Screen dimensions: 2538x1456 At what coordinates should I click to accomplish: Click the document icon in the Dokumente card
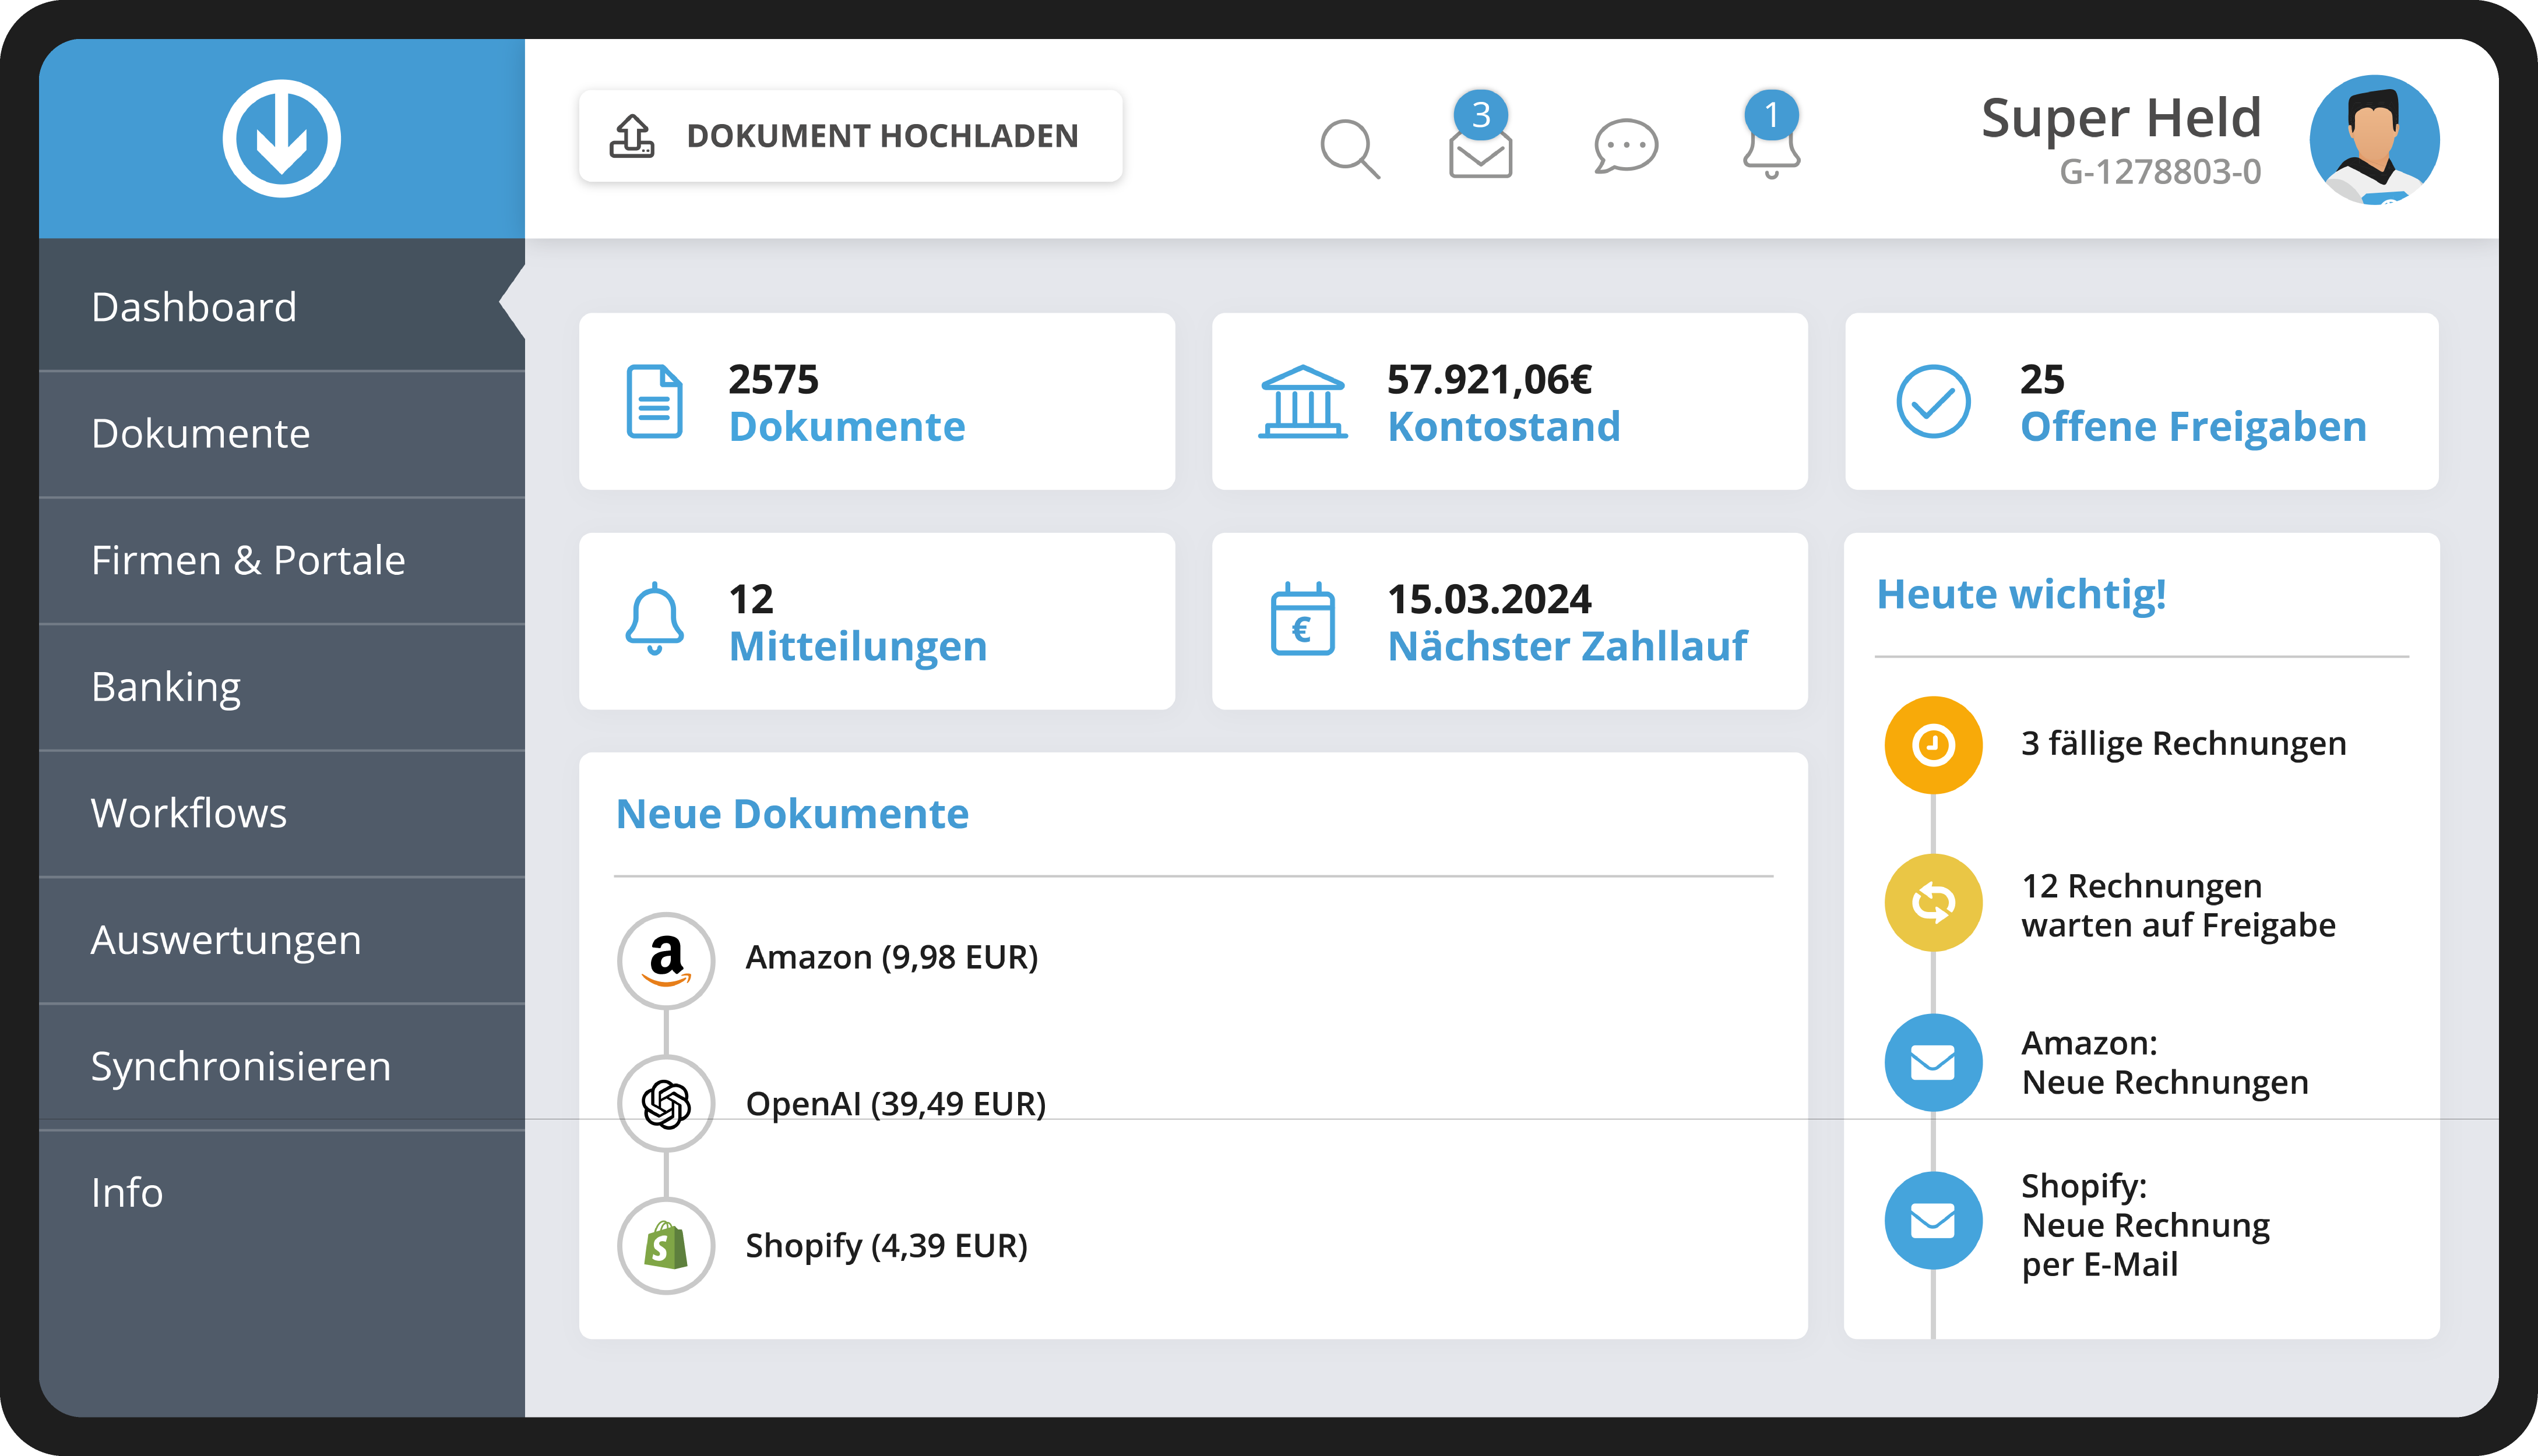654,401
